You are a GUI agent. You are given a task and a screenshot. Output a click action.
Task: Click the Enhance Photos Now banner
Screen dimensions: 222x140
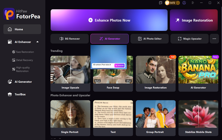[109, 20]
